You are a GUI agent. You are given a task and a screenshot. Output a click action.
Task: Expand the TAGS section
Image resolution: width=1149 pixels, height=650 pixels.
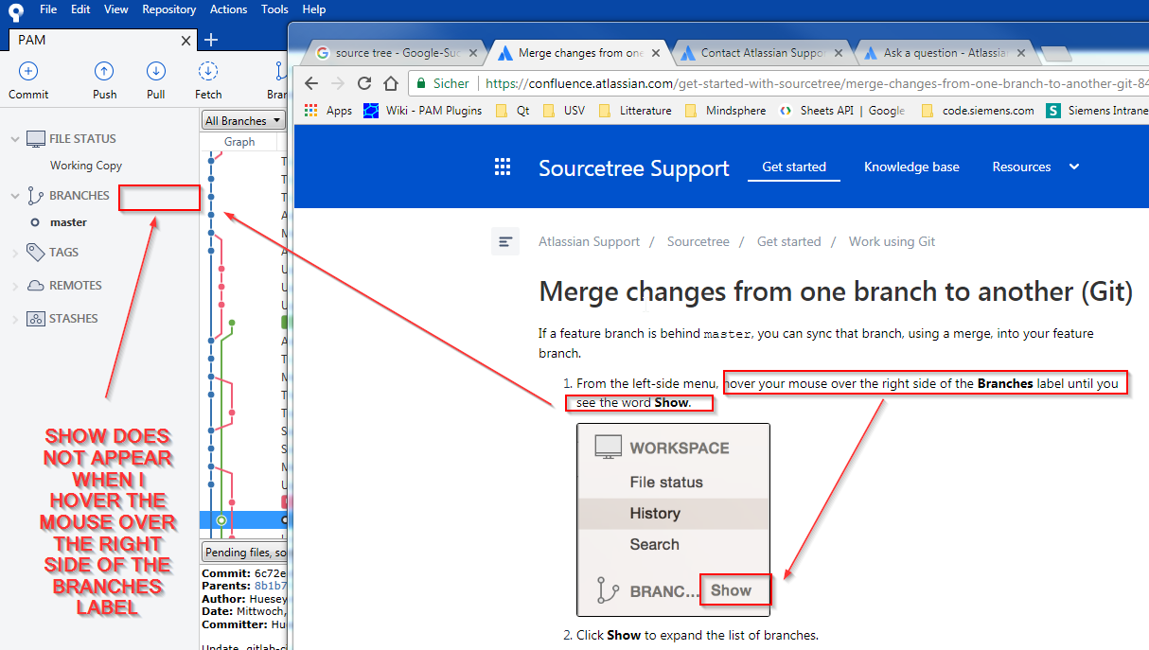pos(14,253)
